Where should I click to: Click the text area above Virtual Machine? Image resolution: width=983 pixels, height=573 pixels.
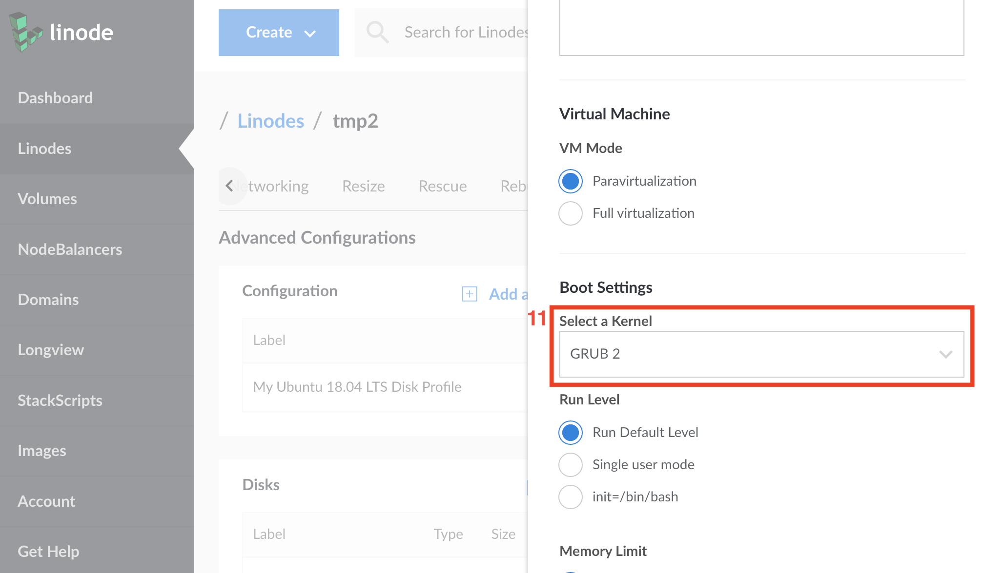pyautogui.click(x=761, y=28)
